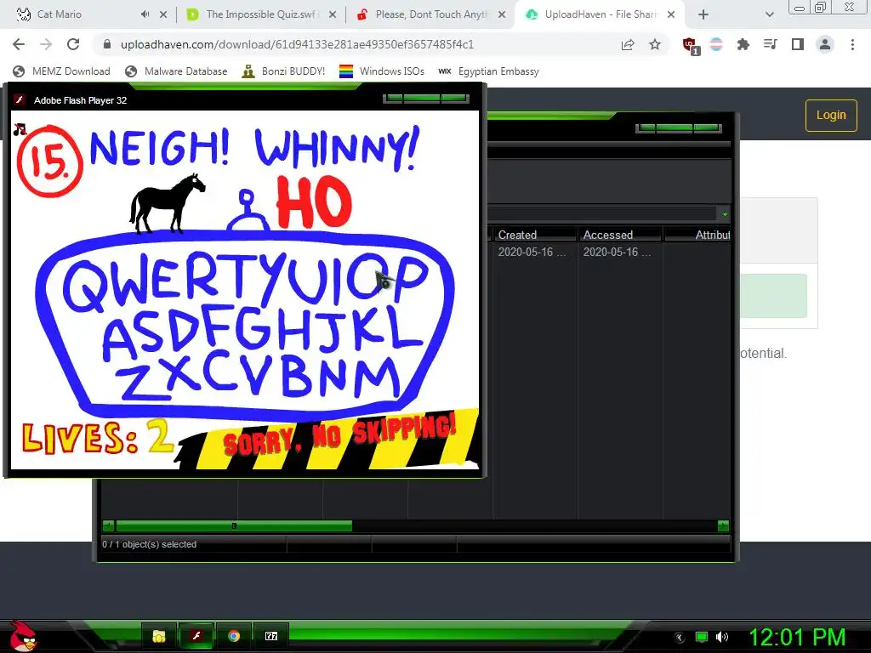Click the Login button on UploadHaven
This screenshot has width=871, height=653.
coord(831,115)
